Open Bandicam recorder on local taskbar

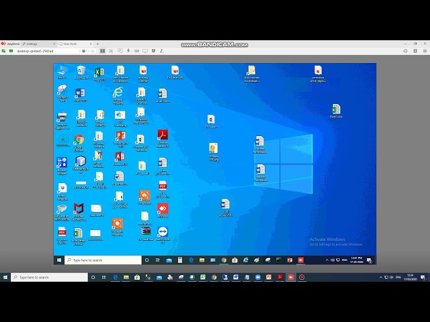pos(302,277)
